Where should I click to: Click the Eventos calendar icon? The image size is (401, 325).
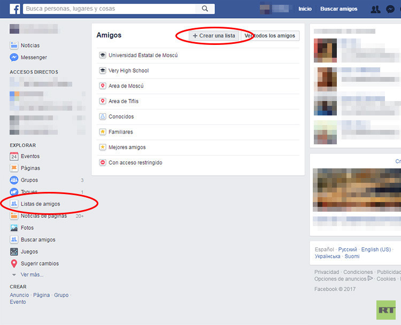(x=14, y=156)
